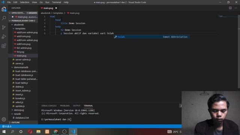Switch to the Output panel tab
The width and height of the screenshot is (240, 135).
pos(76,106)
